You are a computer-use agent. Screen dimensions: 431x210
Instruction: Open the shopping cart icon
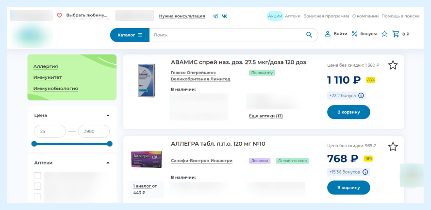(396, 34)
